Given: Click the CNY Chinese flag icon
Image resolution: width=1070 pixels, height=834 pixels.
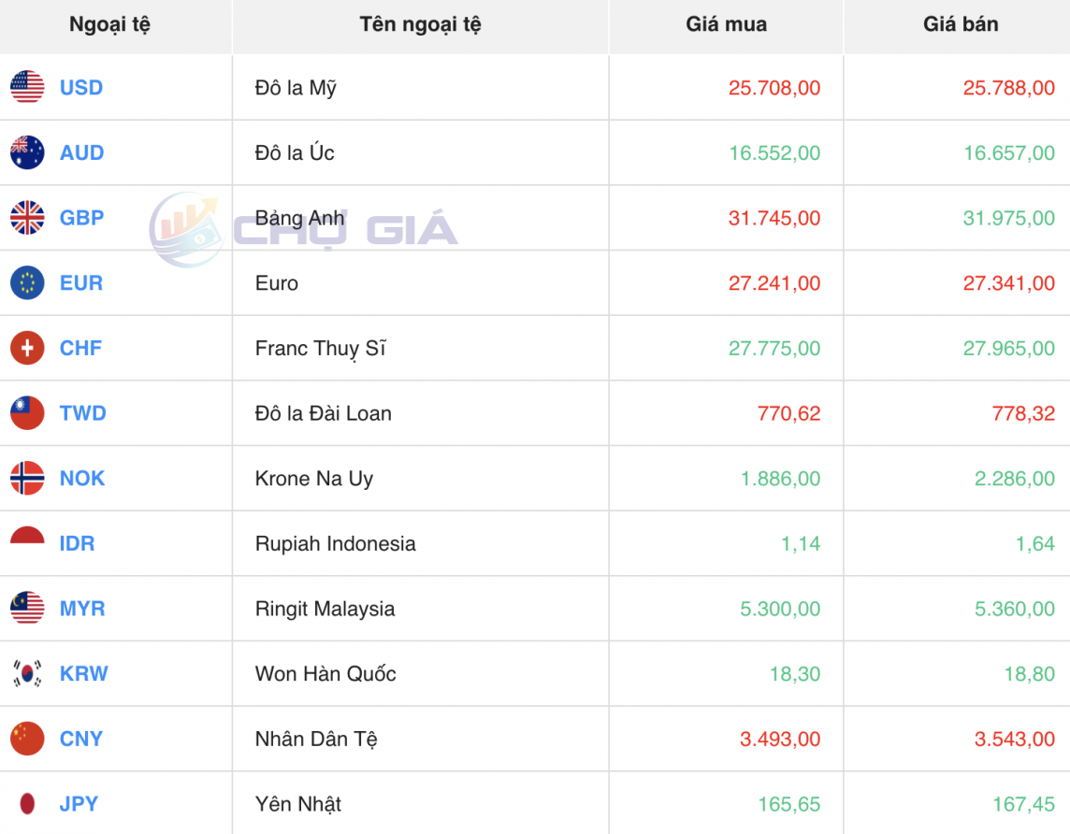Looking at the screenshot, I should click(x=27, y=739).
